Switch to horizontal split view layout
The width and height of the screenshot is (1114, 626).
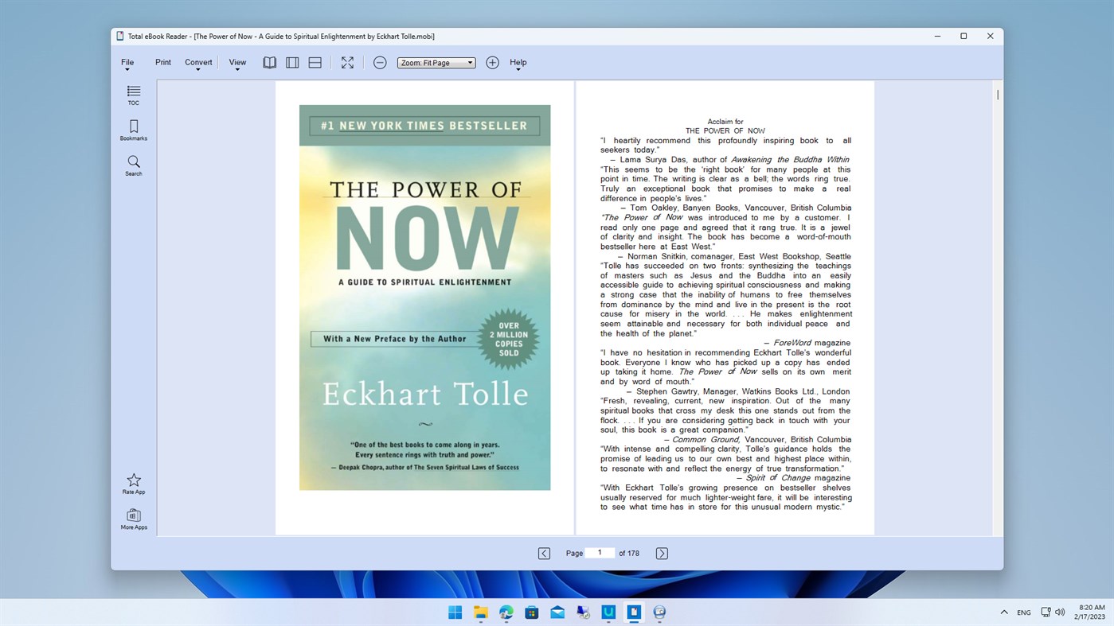(x=315, y=62)
